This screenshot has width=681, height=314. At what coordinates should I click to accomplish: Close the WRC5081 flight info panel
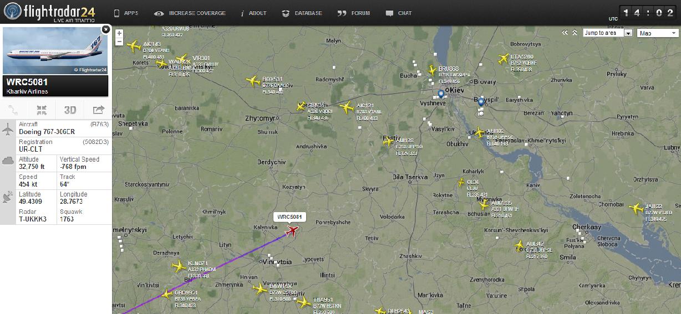[105, 29]
